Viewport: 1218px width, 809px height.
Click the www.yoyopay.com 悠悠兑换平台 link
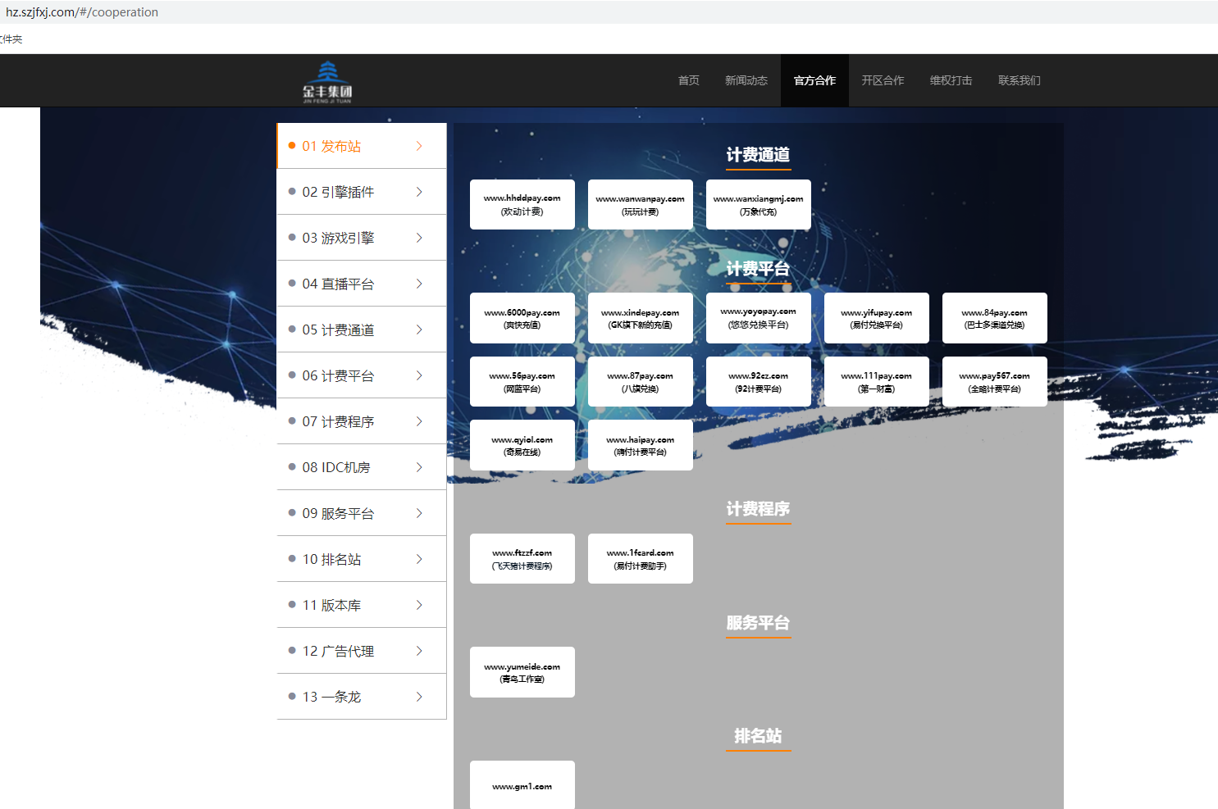758,317
